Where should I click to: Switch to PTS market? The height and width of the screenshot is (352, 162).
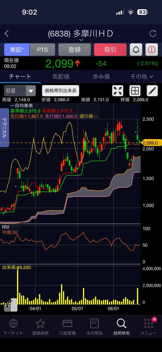(42, 50)
